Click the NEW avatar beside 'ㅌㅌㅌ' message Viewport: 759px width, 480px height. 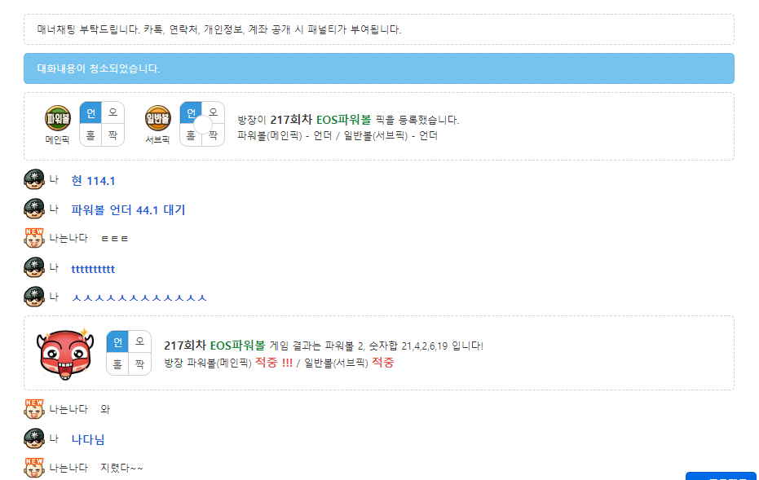pyautogui.click(x=34, y=238)
